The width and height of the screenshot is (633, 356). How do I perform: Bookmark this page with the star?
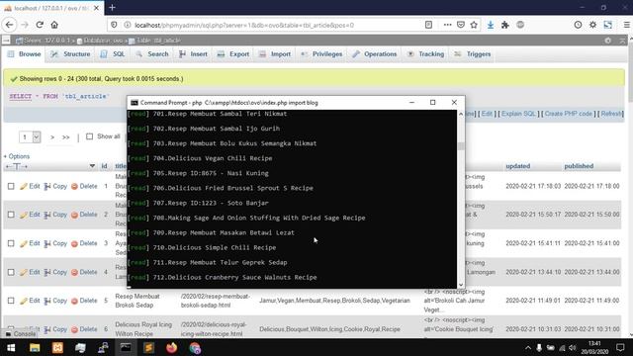pyautogui.click(x=474, y=25)
